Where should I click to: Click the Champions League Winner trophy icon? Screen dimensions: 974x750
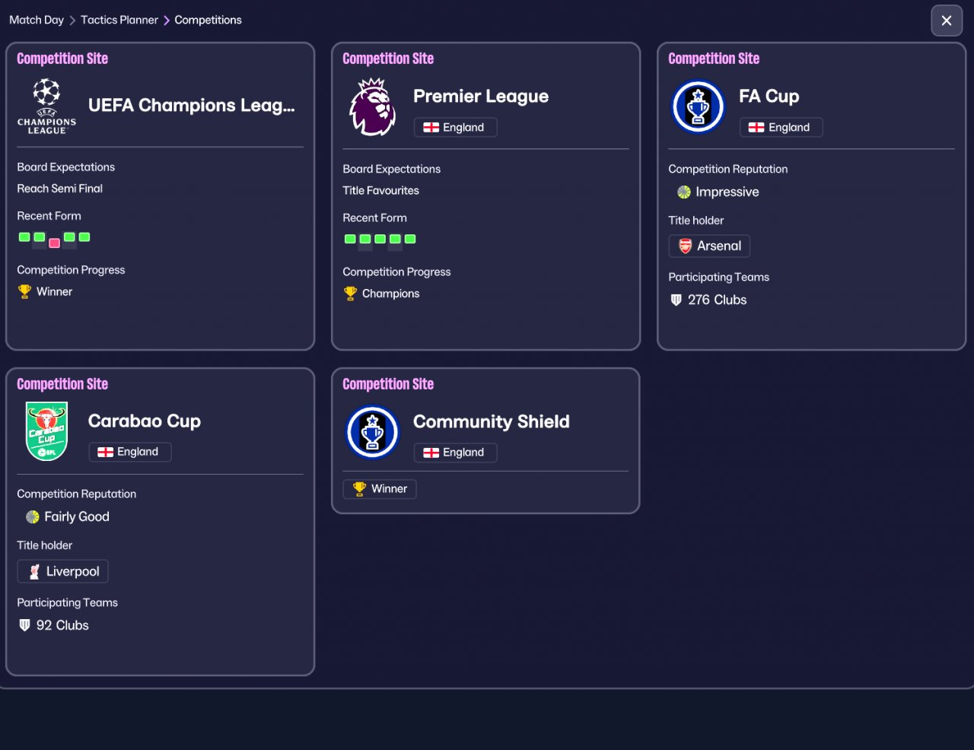[x=24, y=291]
